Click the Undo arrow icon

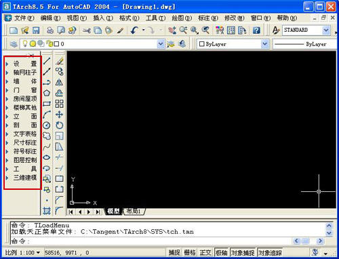point(135,31)
